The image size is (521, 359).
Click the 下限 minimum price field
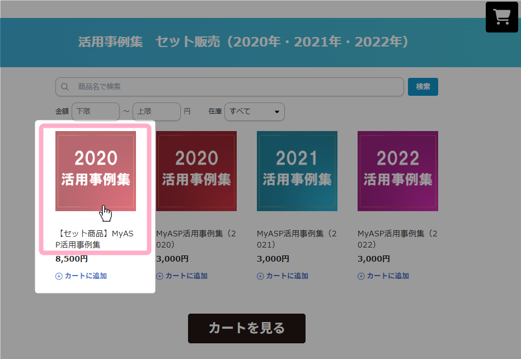[x=96, y=111]
